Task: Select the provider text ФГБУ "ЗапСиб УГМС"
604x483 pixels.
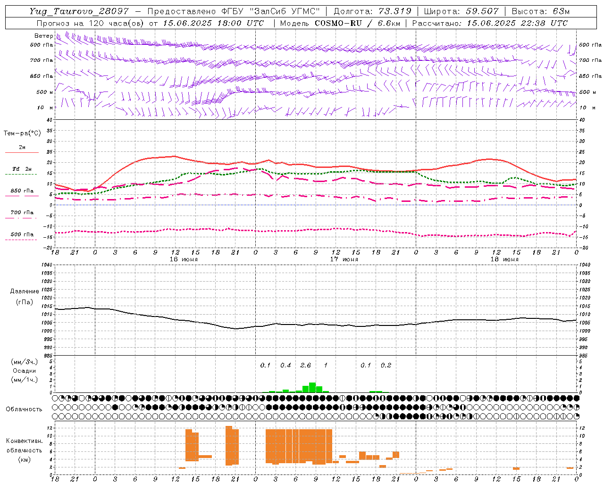Action: coord(270,11)
